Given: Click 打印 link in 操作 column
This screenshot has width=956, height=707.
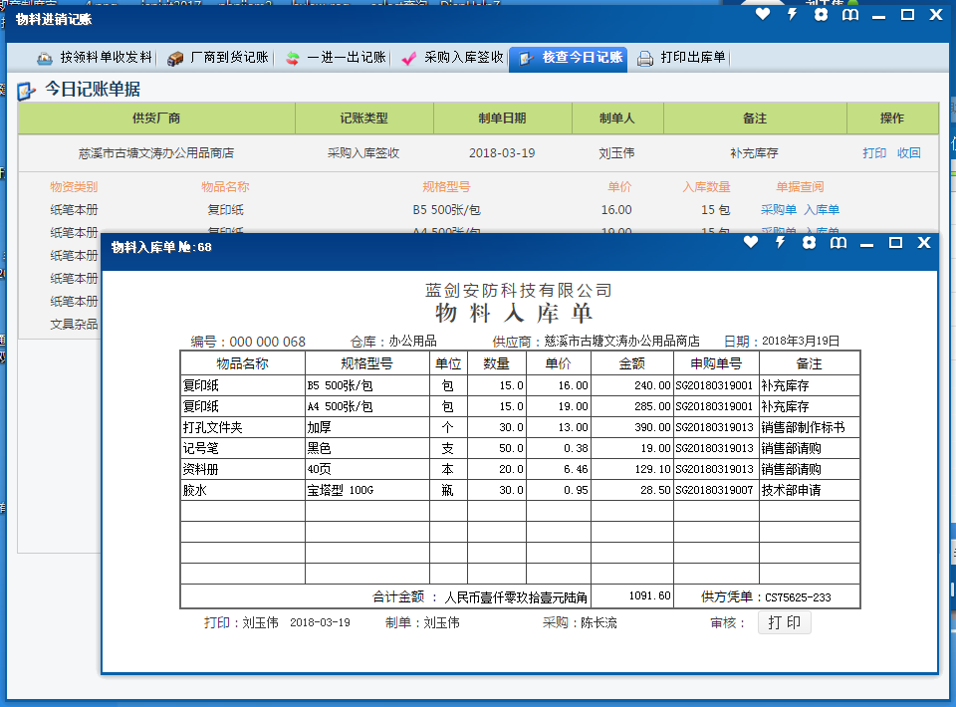Looking at the screenshot, I should pyautogui.click(x=874, y=153).
